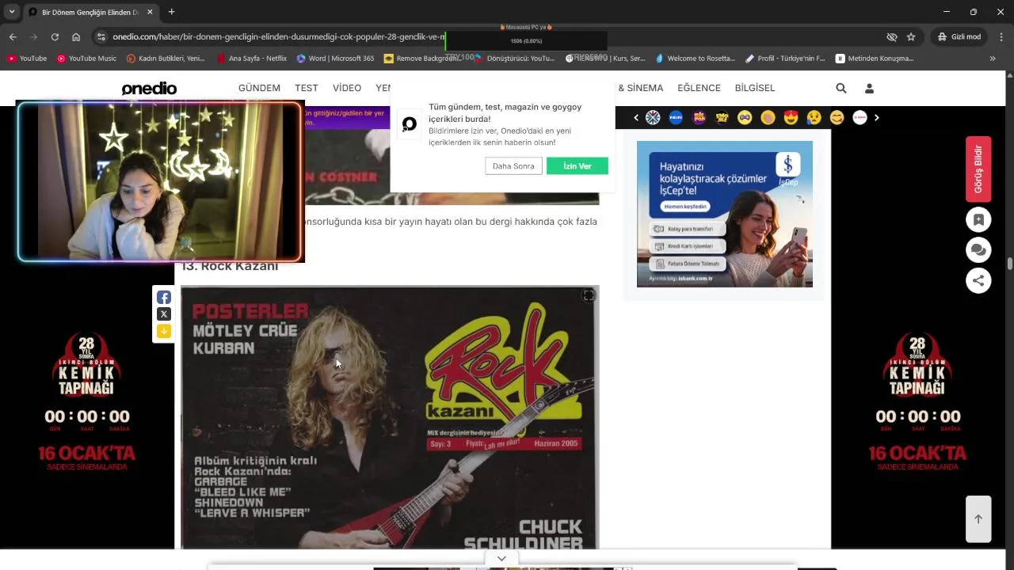Click the page vertical scrollbar thumb
This screenshot has height=570, width=1014.
1010,264
